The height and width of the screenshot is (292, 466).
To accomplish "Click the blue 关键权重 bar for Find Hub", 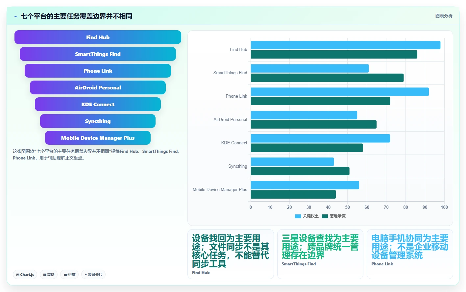I will coord(346,45).
